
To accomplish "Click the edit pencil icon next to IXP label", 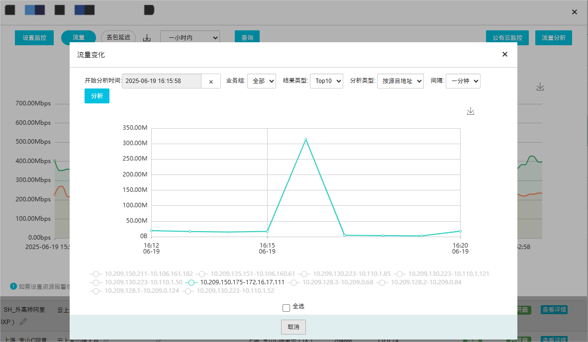I will (x=23, y=322).
